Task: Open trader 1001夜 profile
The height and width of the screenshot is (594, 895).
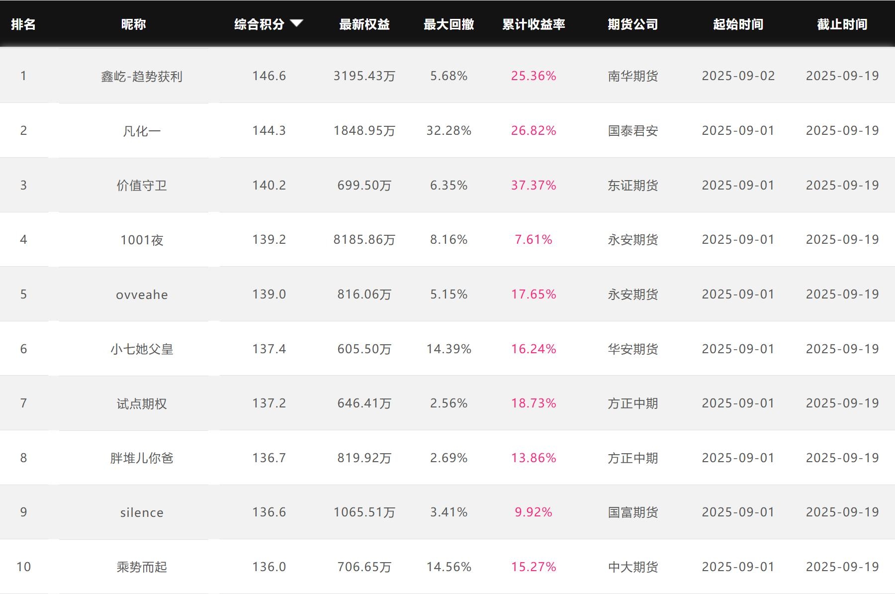Action: (x=142, y=240)
